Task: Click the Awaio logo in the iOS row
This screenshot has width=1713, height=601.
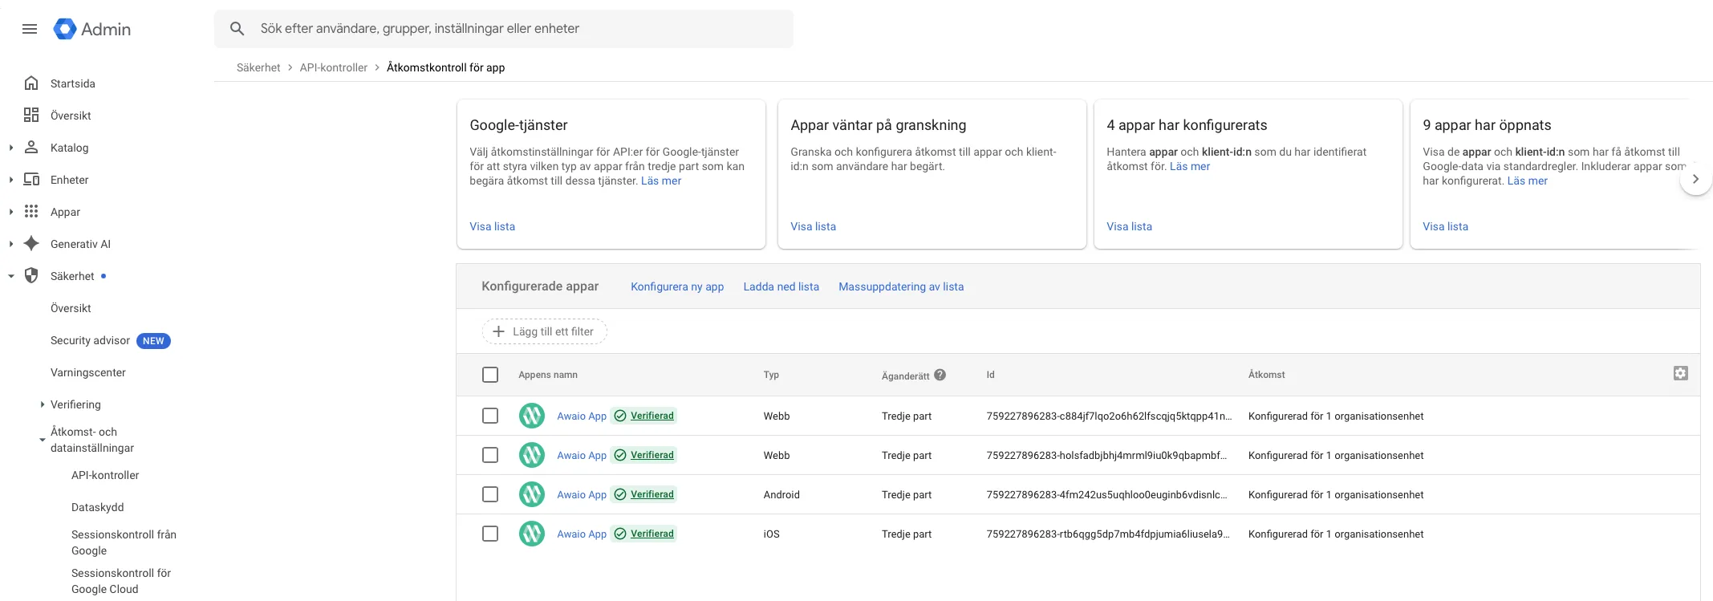Action: pyautogui.click(x=531, y=534)
